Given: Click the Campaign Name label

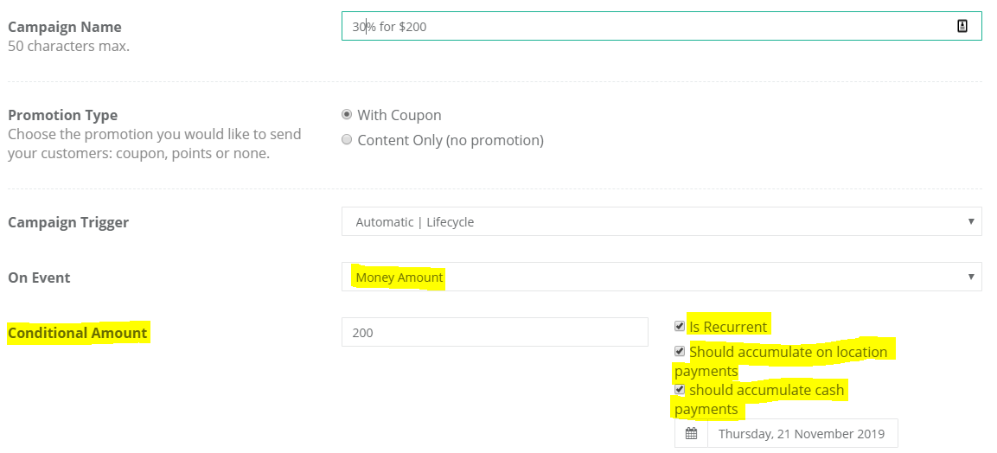Looking at the screenshot, I should (x=64, y=28).
